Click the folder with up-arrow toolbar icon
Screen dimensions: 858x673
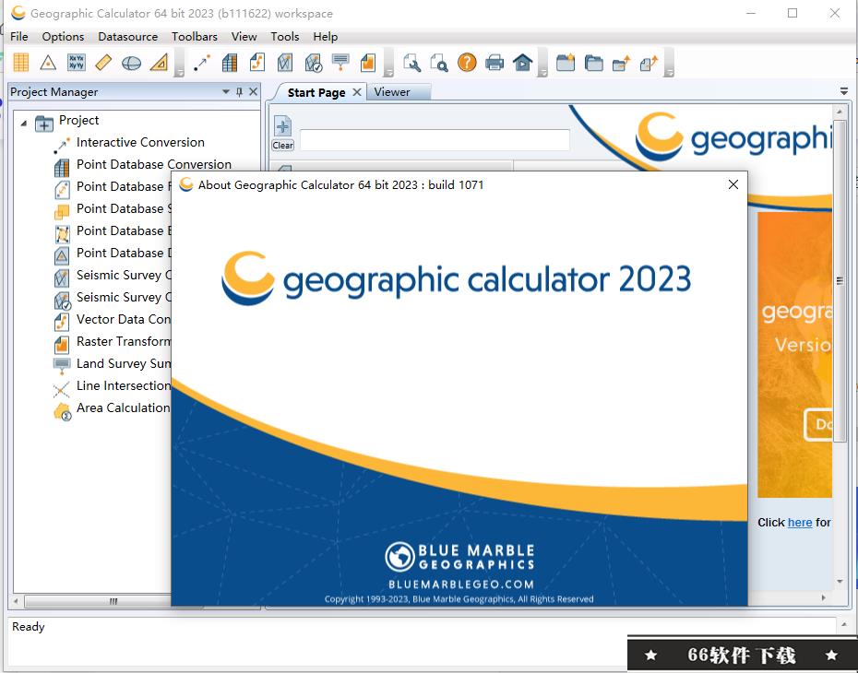(x=621, y=63)
